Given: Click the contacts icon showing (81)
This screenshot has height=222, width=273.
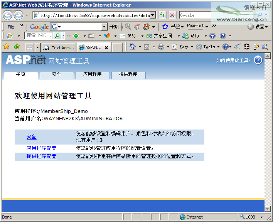Looking at the screenshot, I should tap(185, 36).
